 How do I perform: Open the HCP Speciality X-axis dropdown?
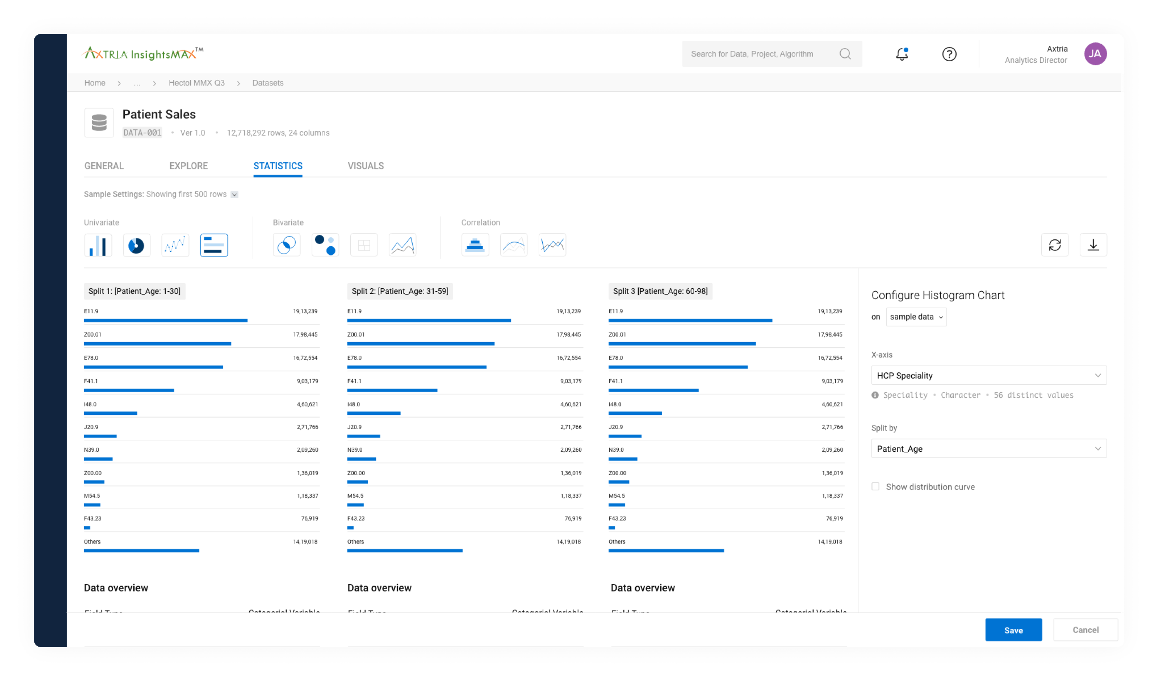click(988, 375)
